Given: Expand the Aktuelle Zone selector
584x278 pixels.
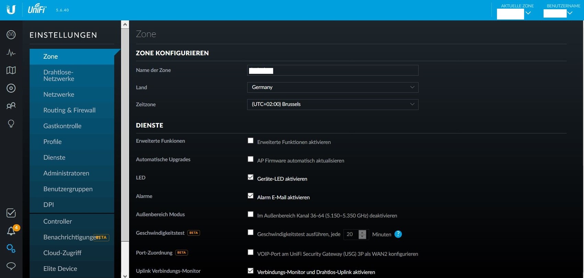Looking at the screenshot, I should (528, 13).
